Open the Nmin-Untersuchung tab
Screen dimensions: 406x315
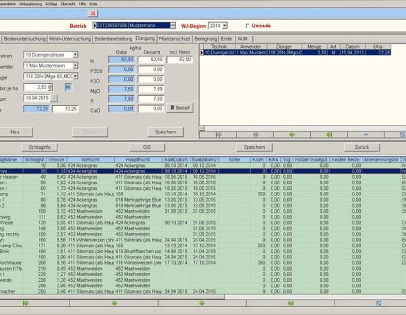[70, 39]
